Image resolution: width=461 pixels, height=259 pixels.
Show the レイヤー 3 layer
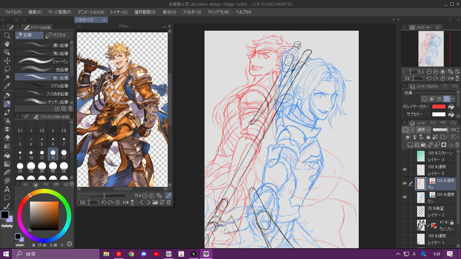[404, 156]
